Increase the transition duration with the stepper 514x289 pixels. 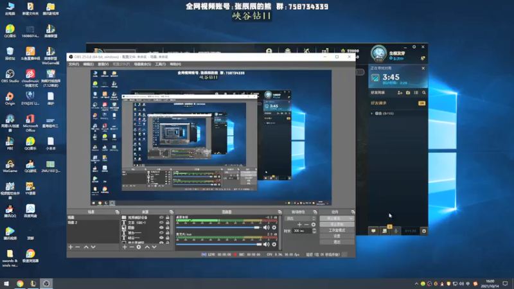tap(314, 229)
